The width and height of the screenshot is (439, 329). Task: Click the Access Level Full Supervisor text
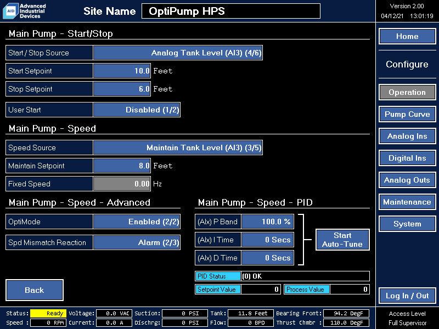[x=407, y=319]
